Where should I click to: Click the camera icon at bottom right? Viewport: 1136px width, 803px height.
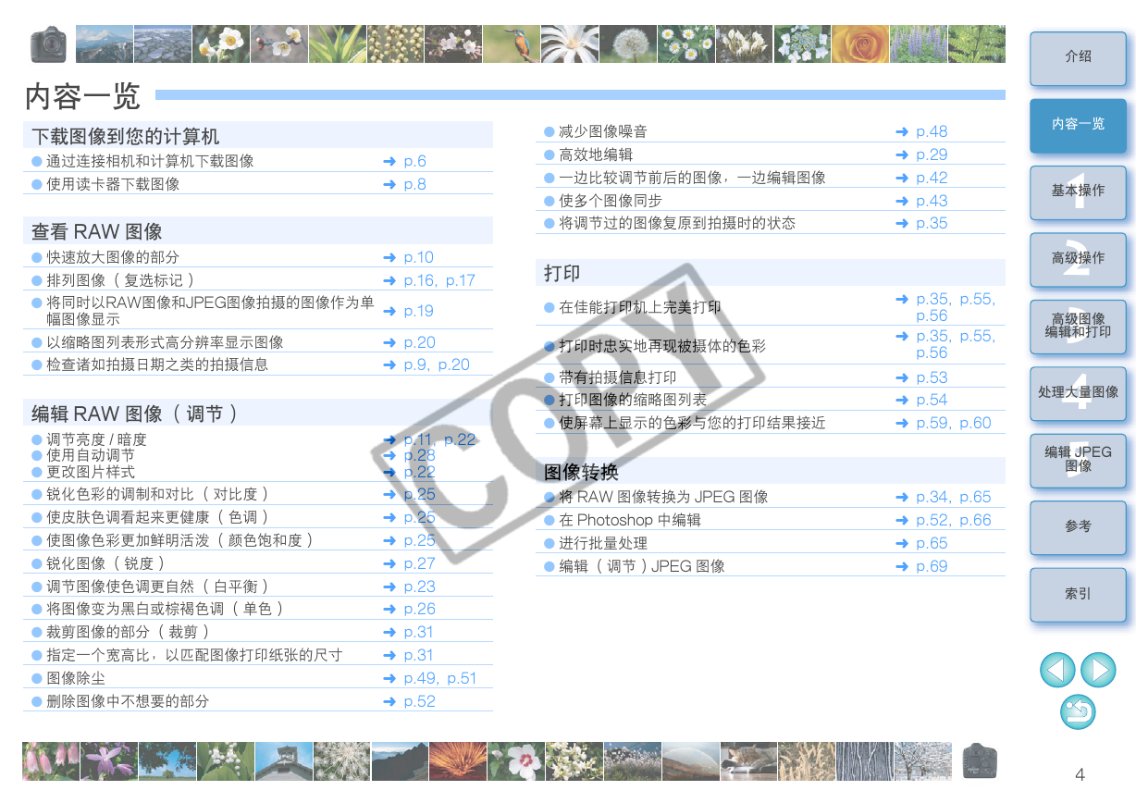pyautogui.click(x=980, y=760)
